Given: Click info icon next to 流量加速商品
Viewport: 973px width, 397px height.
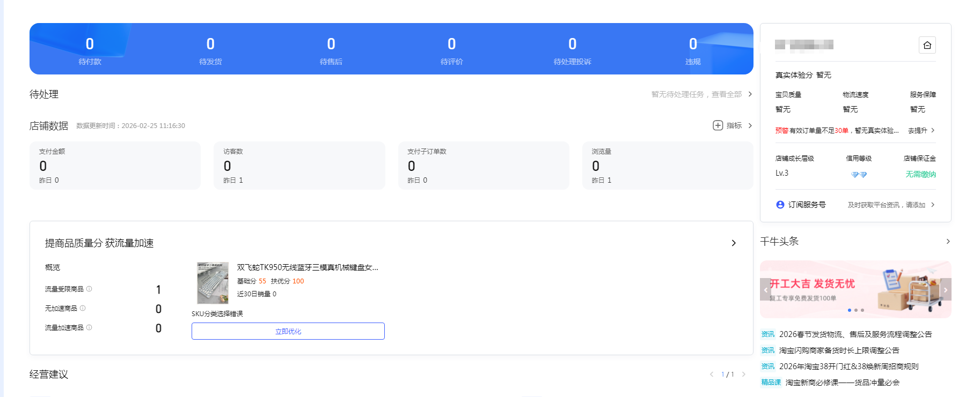Looking at the screenshot, I should (89, 327).
